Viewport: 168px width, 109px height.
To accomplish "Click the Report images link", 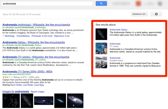I will [x=38, y=92].
